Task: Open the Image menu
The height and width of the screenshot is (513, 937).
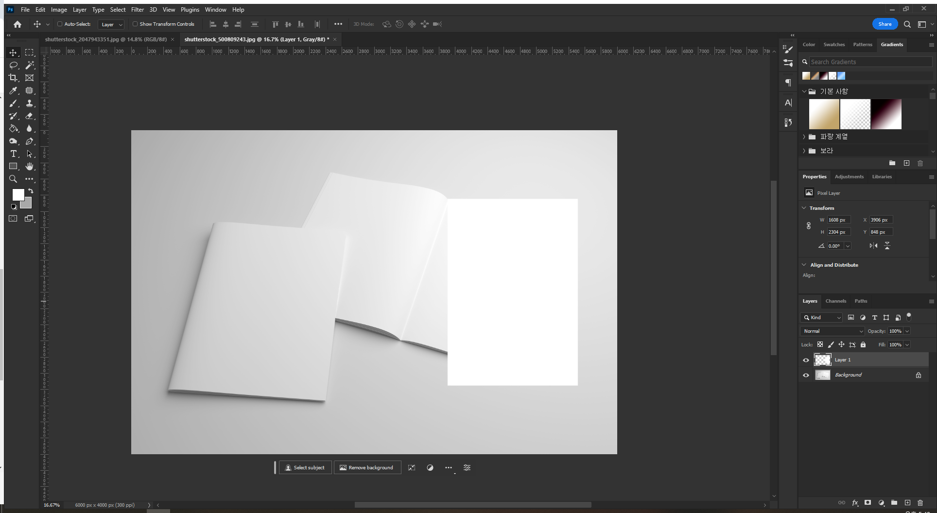Action: [59, 9]
